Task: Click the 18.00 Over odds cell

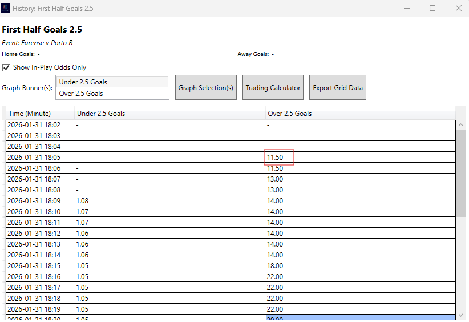Action: pos(359,266)
